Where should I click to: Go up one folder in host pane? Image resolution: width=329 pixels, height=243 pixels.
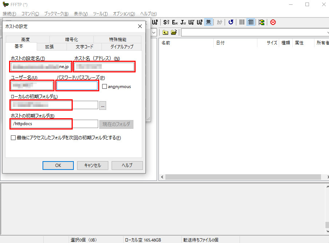165,32
